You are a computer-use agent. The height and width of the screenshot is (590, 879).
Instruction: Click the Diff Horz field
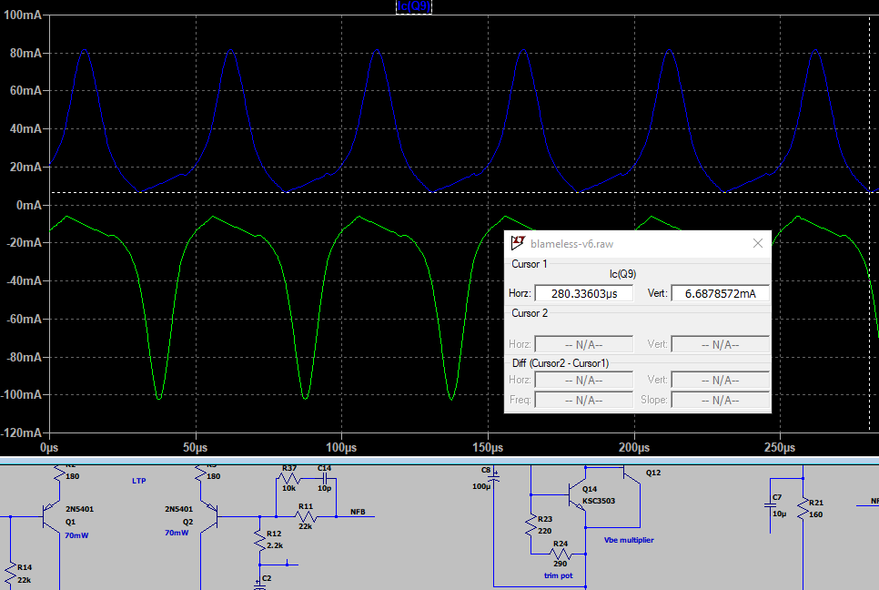click(583, 380)
